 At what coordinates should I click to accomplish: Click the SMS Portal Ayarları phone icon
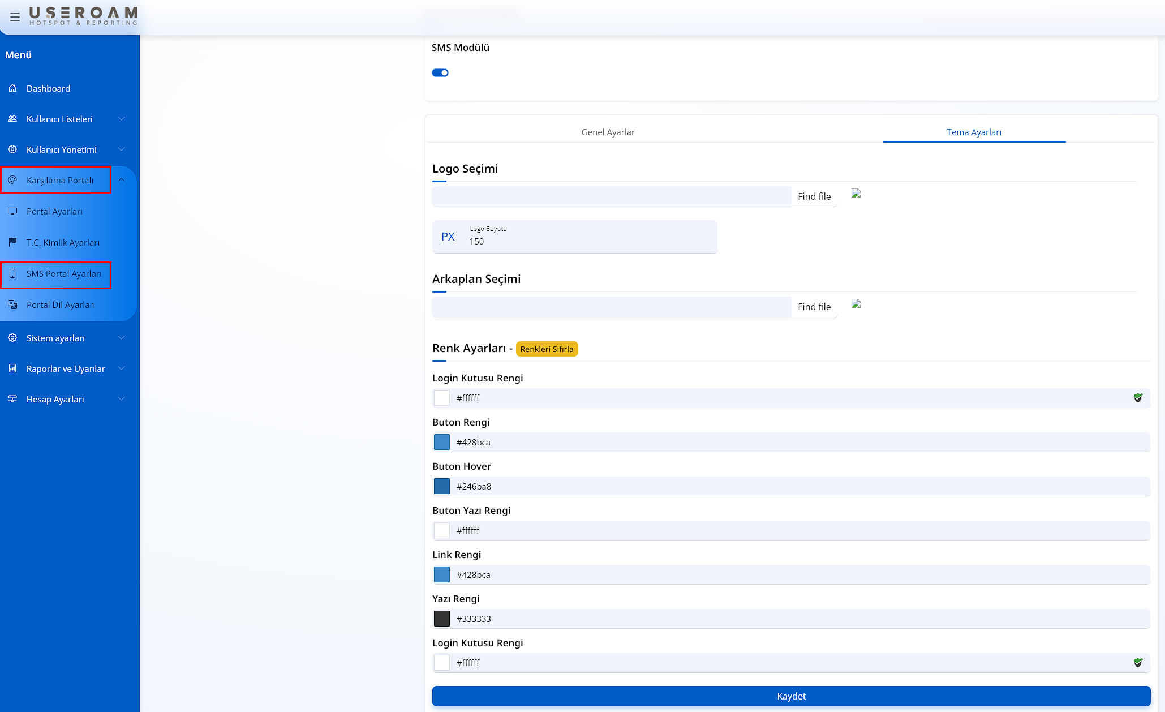click(x=12, y=273)
